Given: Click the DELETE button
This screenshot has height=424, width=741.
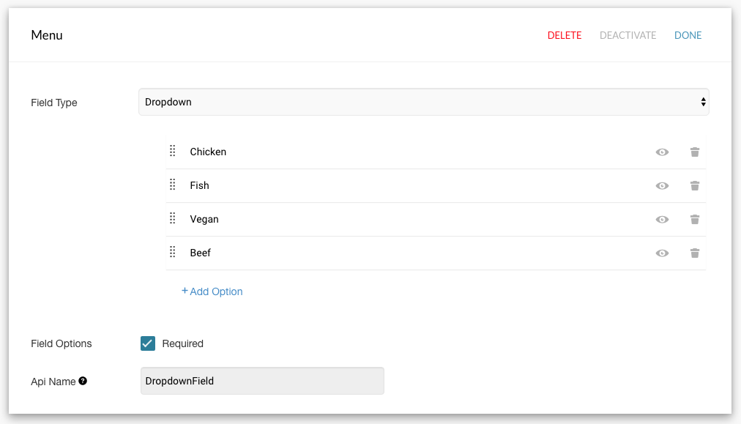Looking at the screenshot, I should (565, 35).
